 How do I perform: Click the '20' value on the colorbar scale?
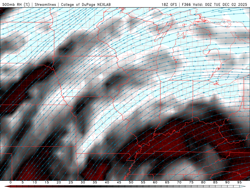[59, 182]
